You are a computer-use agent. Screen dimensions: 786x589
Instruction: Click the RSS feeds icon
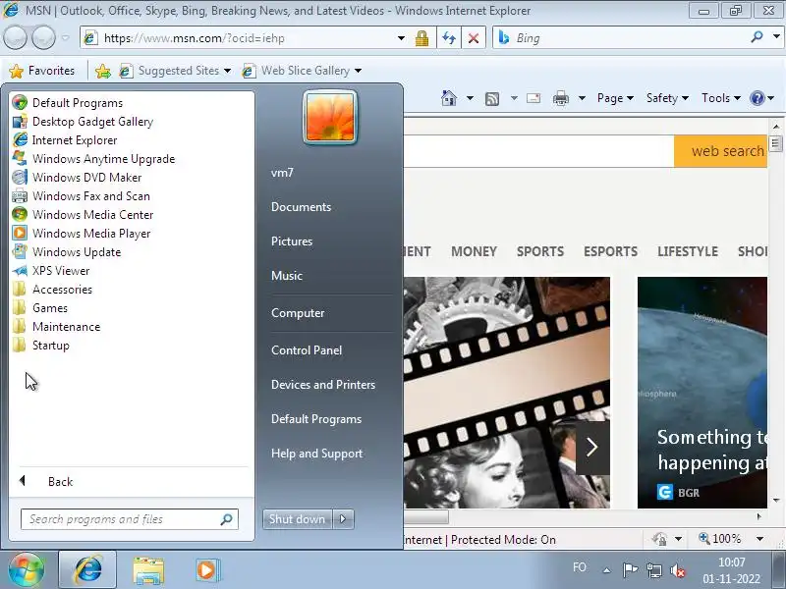pyautogui.click(x=492, y=99)
